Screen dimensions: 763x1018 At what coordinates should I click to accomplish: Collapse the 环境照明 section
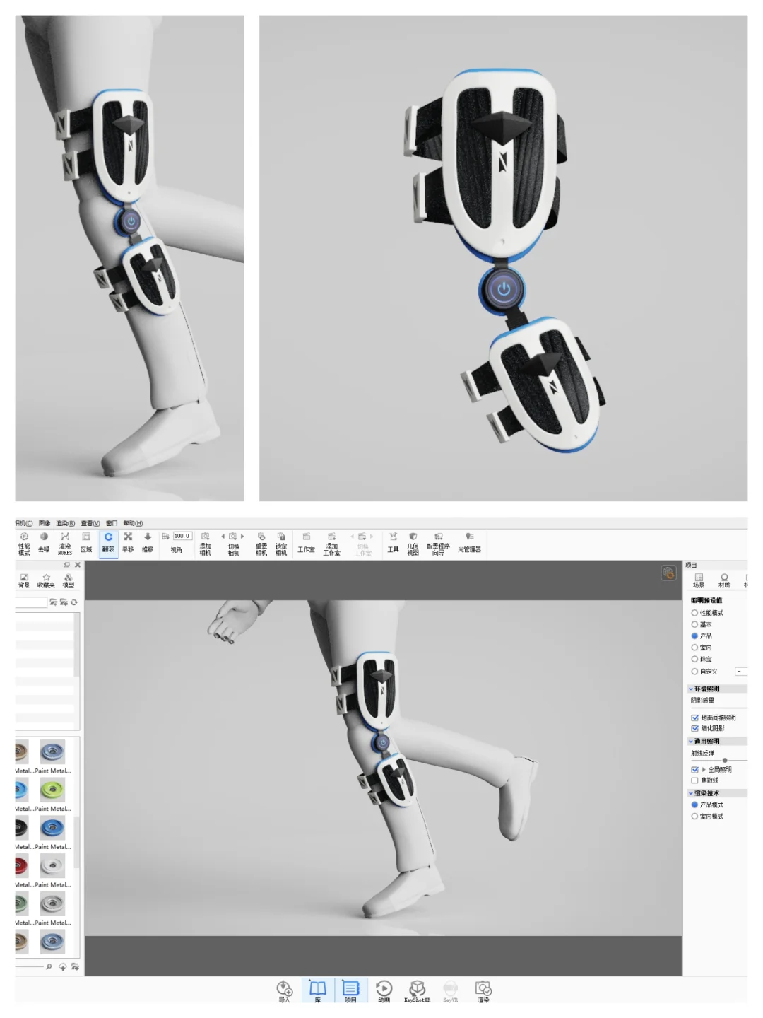coord(691,689)
